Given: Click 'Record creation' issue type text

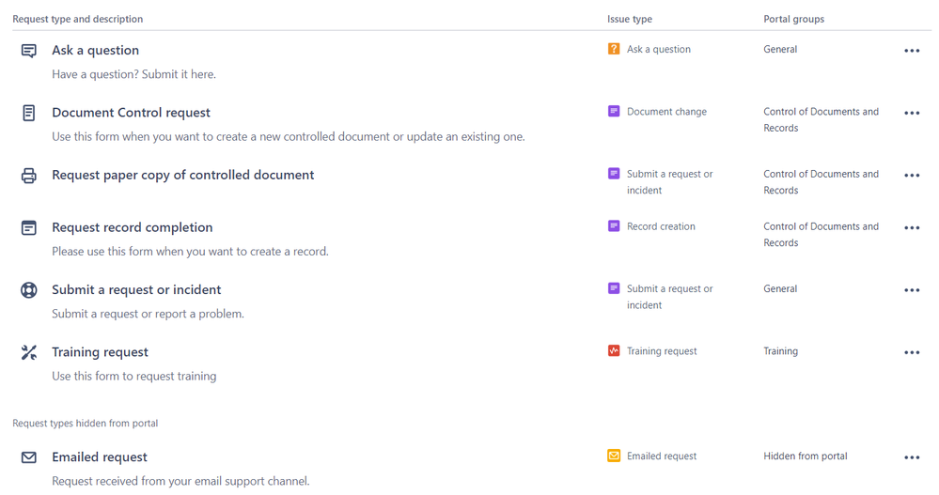Looking at the screenshot, I should (661, 226).
